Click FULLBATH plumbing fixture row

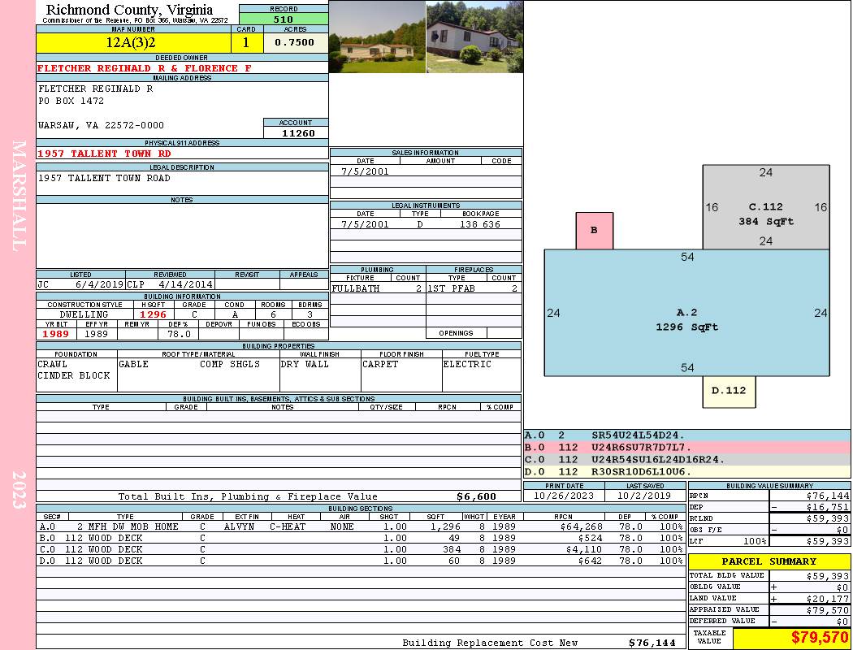[378, 288]
